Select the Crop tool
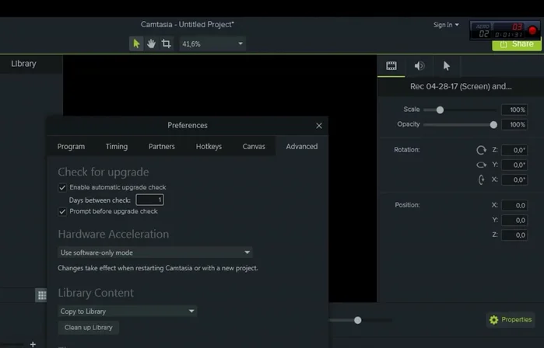 point(167,43)
